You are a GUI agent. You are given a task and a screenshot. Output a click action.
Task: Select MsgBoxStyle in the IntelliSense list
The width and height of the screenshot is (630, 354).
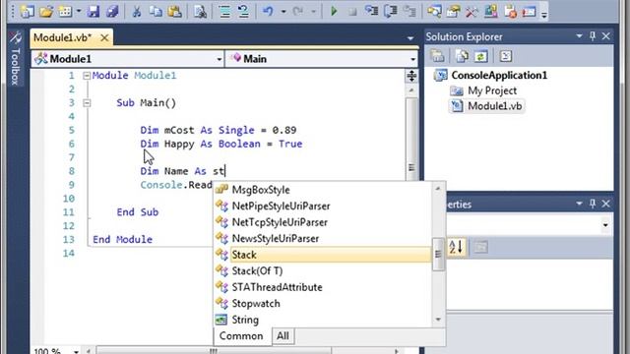coord(323,190)
